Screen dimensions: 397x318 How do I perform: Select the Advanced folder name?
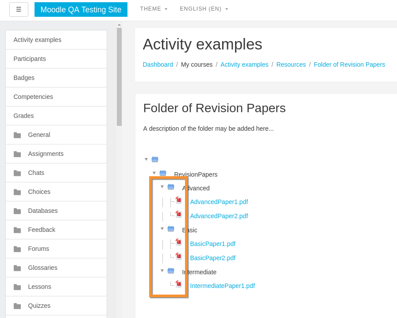click(196, 188)
